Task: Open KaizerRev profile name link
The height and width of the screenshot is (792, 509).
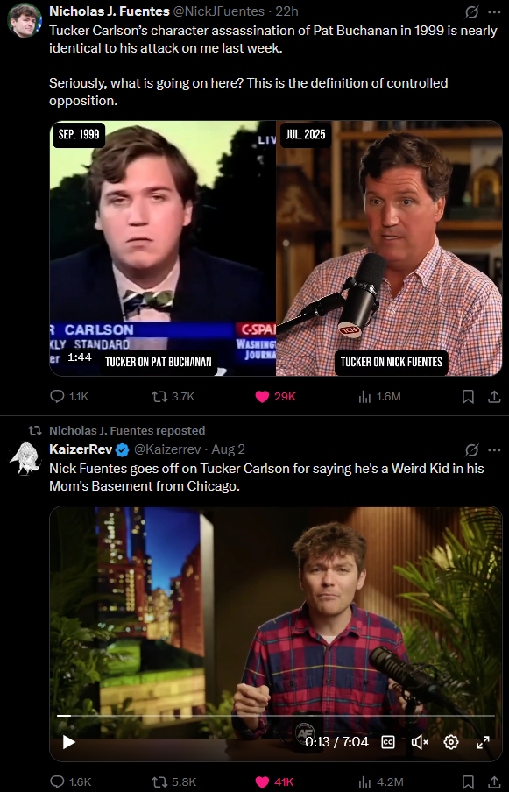Action: (81, 449)
